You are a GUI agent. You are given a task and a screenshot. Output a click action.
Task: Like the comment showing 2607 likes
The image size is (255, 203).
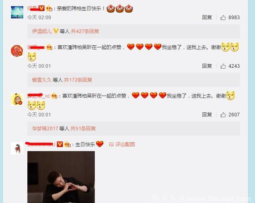[x=223, y=115]
